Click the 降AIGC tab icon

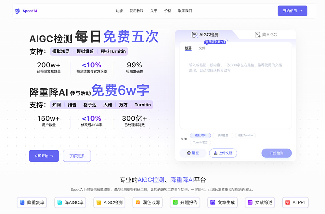point(257,34)
